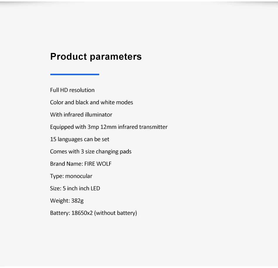This screenshot has width=278, height=268.
Task: Click the (without battery) note
Action: pos(116,213)
